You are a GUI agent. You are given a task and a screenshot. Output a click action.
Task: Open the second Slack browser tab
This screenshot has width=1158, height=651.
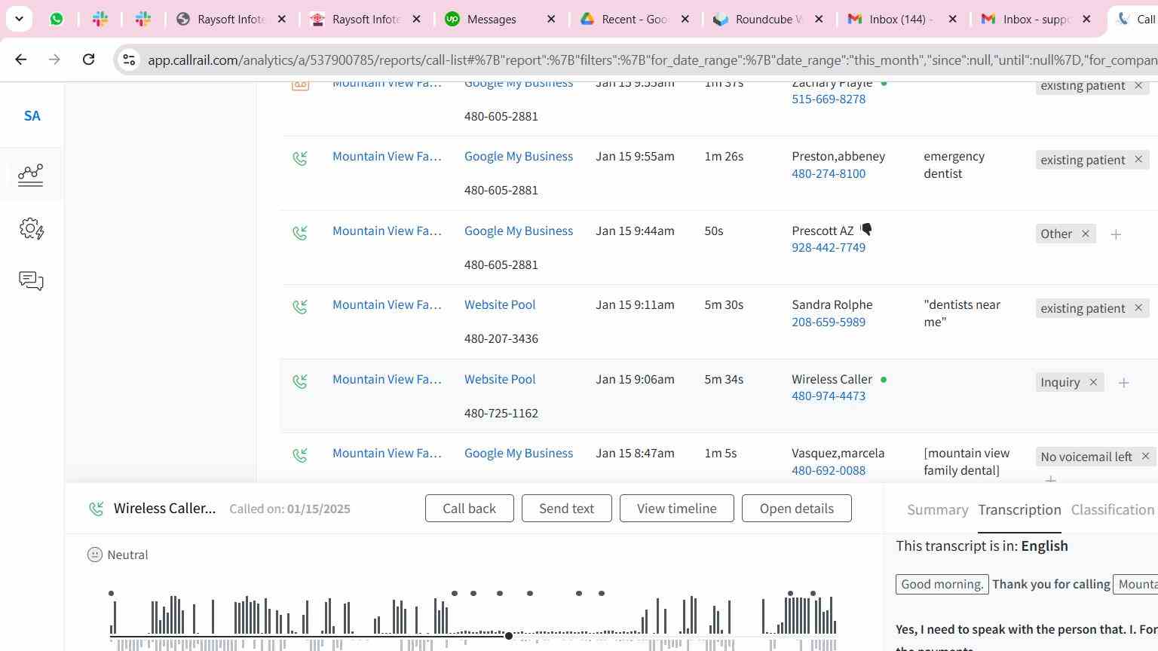tap(143, 19)
